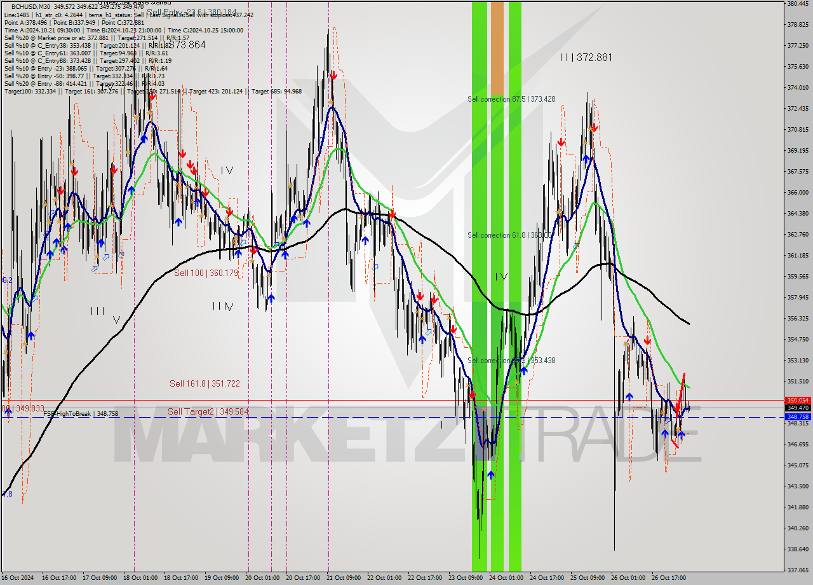Click the 353.130 price axis label
The height and width of the screenshot is (585, 813).
(798, 360)
